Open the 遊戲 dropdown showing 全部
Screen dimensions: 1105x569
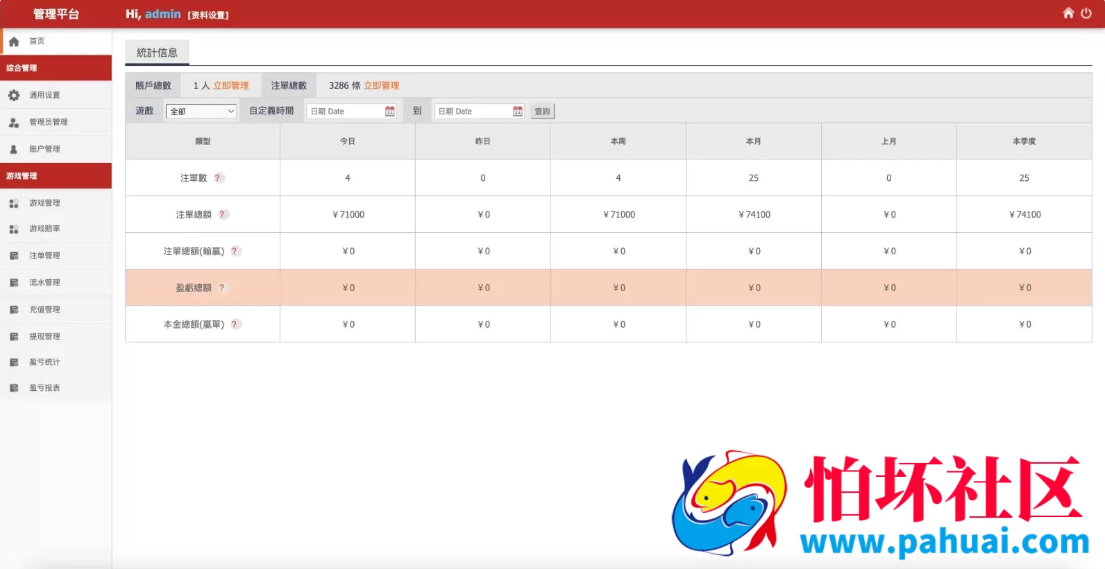coord(201,112)
